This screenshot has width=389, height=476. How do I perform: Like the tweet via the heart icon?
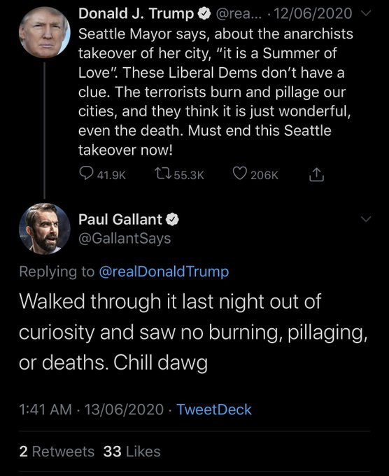pos(240,174)
